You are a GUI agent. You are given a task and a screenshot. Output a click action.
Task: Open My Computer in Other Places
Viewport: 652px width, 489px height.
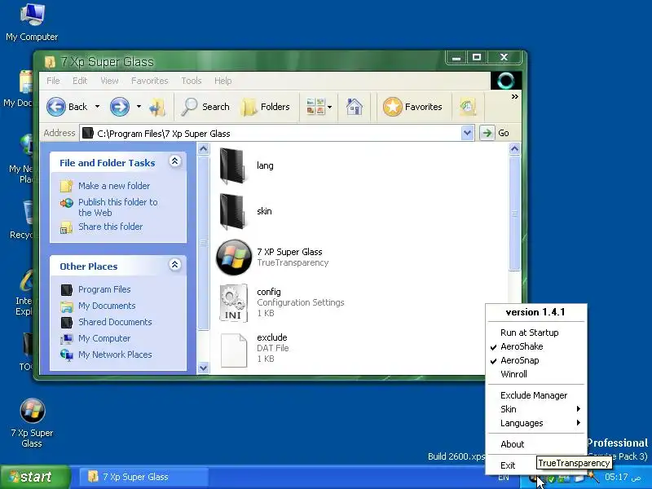(104, 338)
